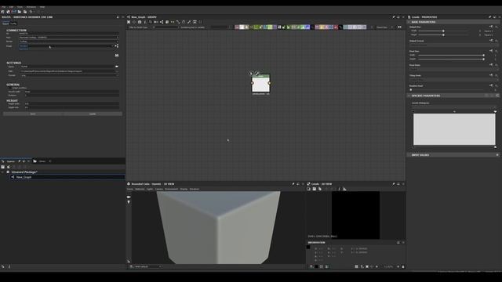This screenshot has height=282, width=502.
Task: Click the black color swatch in the Information panel
Action: point(308,247)
